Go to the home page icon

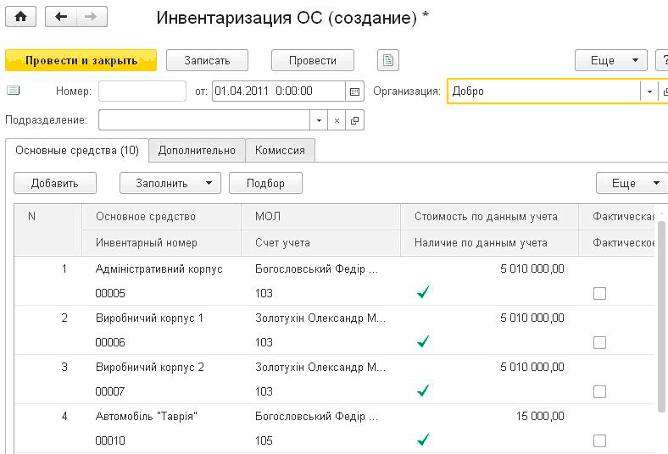coord(20,17)
